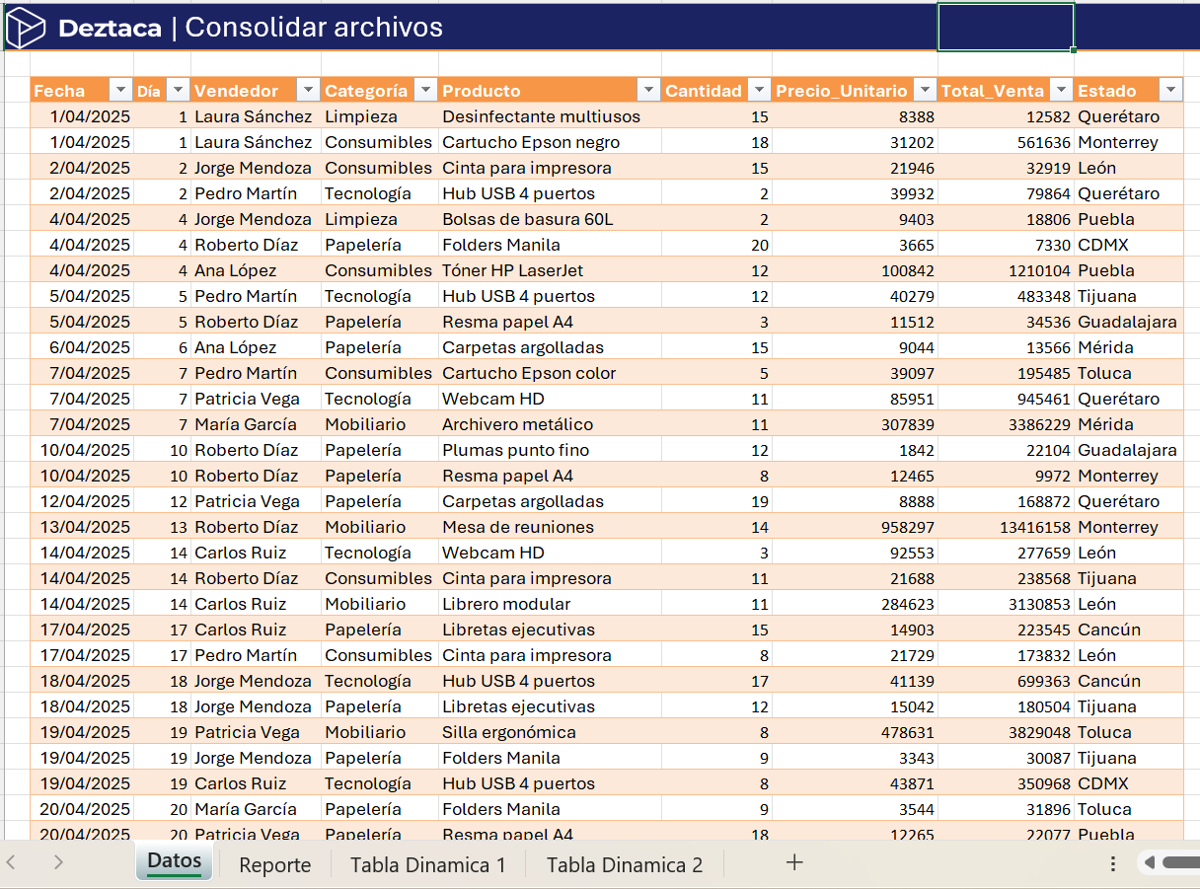Open the Cantidad column filter dropdown
Viewport: 1200px width, 889px height.
tap(759, 90)
